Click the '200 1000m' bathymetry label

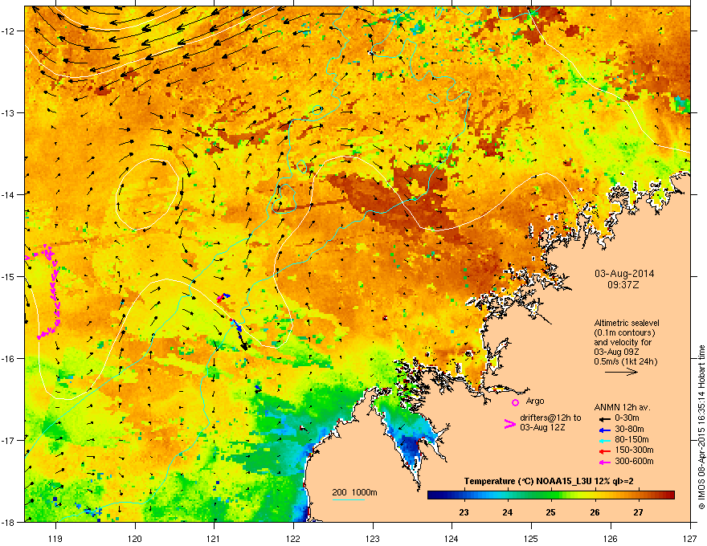pyautogui.click(x=354, y=492)
